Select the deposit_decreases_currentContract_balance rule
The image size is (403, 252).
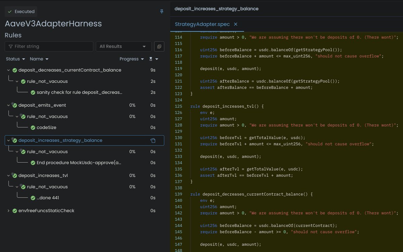(70, 70)
